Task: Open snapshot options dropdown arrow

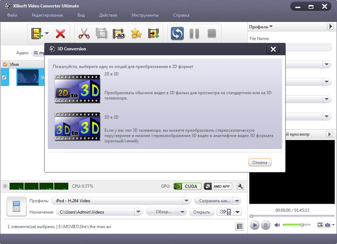Action: click(x=333, y=225)
